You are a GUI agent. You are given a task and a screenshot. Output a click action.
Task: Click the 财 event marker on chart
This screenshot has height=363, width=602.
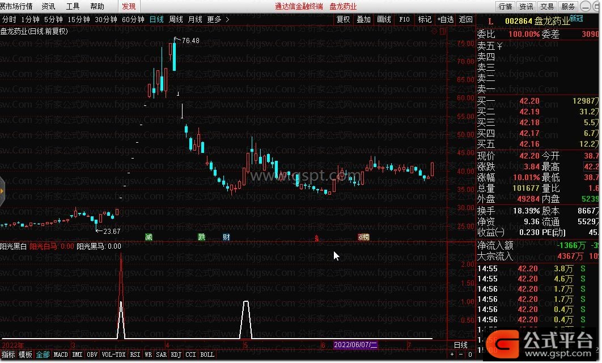226,237
